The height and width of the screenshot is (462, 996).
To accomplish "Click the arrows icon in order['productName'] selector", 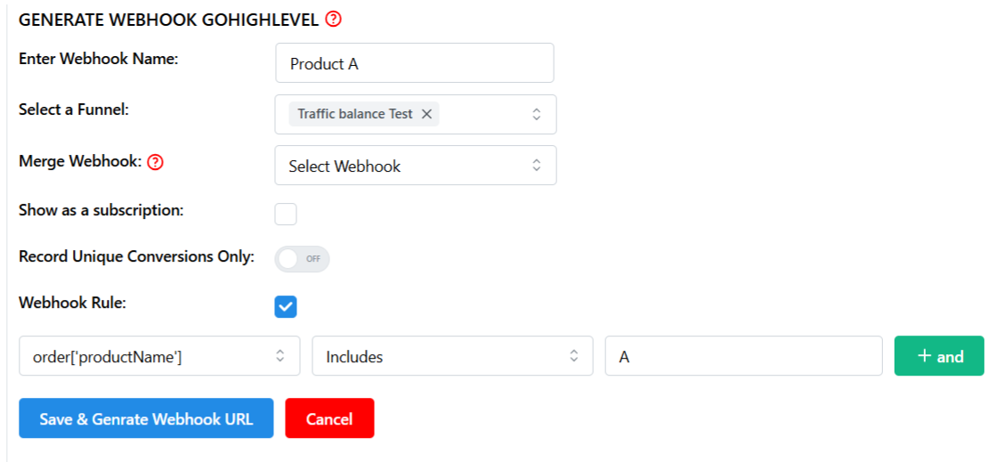I will (x=279, y=356).
